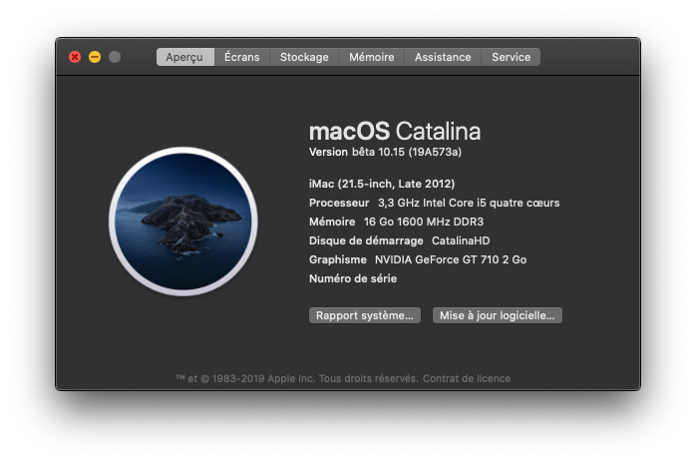Open the Écrans tab
The height and width of the screenshot is (464, 696).
coord(242,57)
